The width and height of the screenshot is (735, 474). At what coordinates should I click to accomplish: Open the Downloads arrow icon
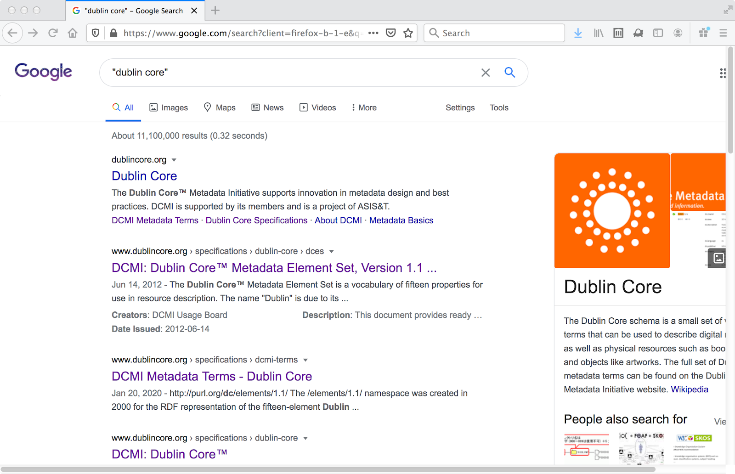point(578,33)
